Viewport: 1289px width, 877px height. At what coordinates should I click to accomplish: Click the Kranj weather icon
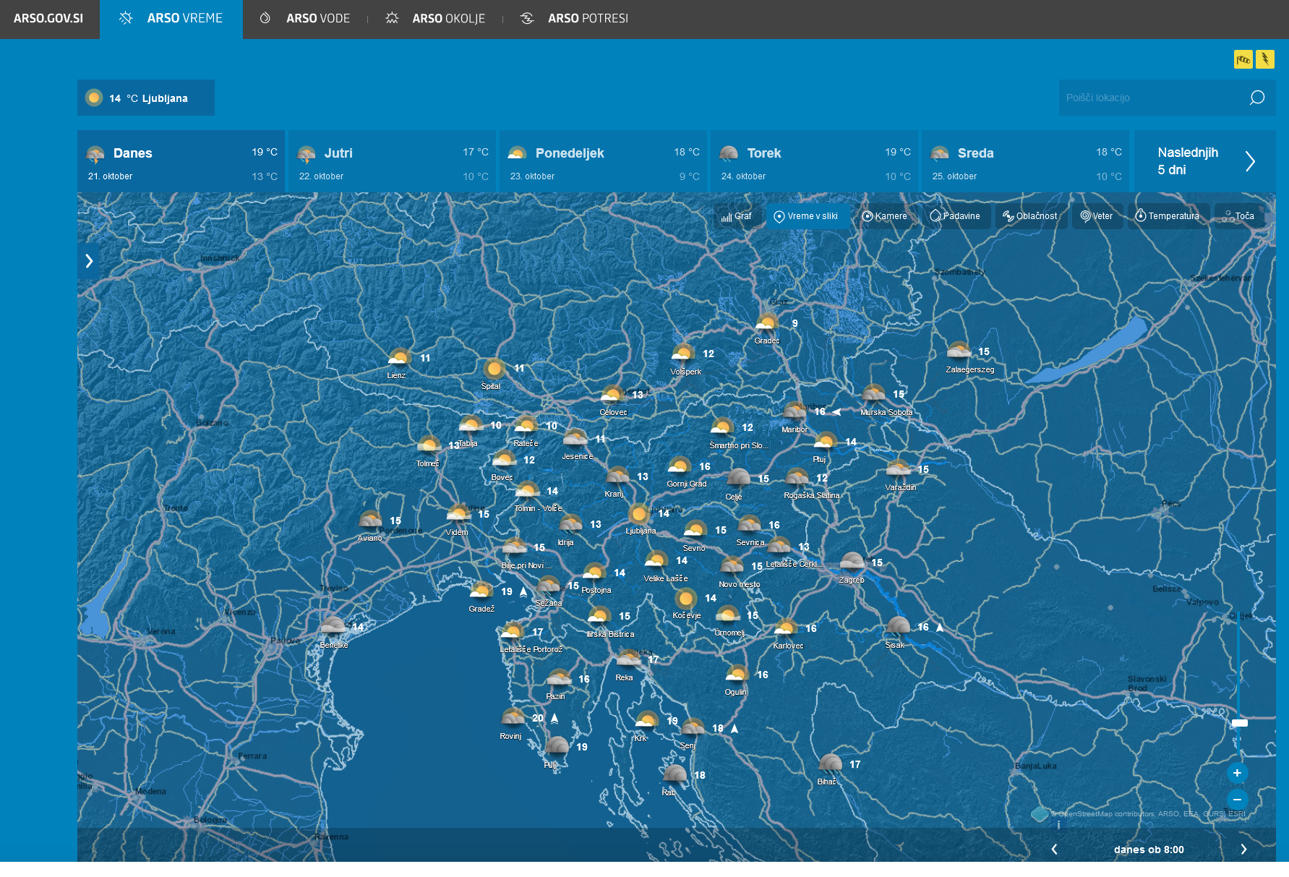click(x=617, y=476)
